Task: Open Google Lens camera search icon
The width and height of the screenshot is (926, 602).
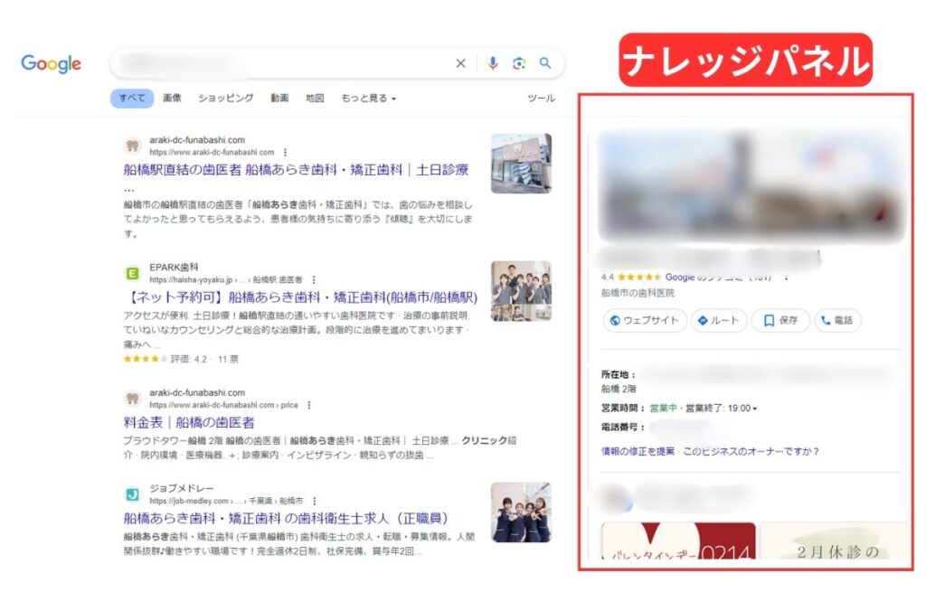Action: point(518,63)
